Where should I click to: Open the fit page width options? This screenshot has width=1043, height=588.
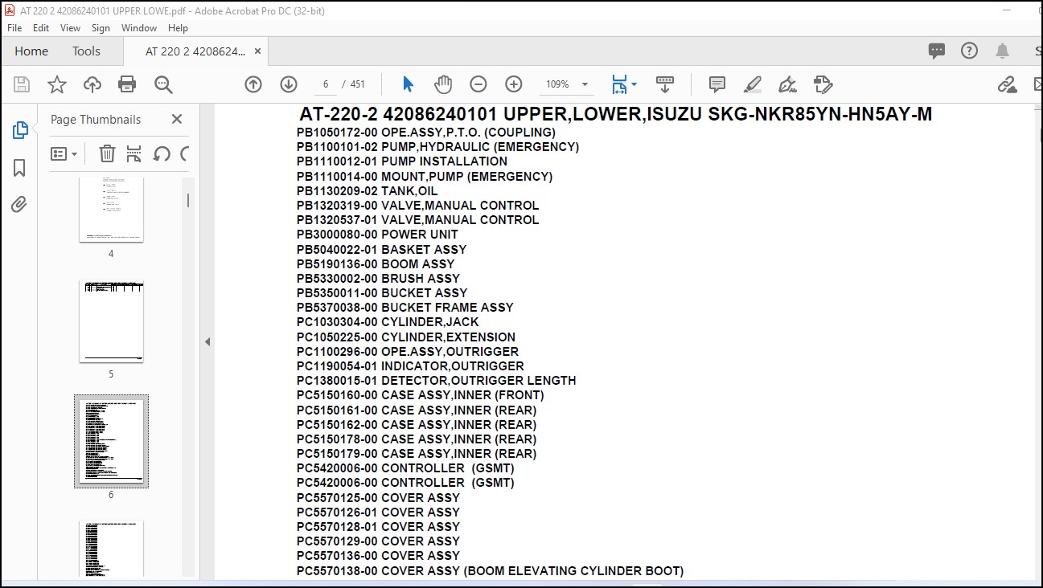(623, 84)
